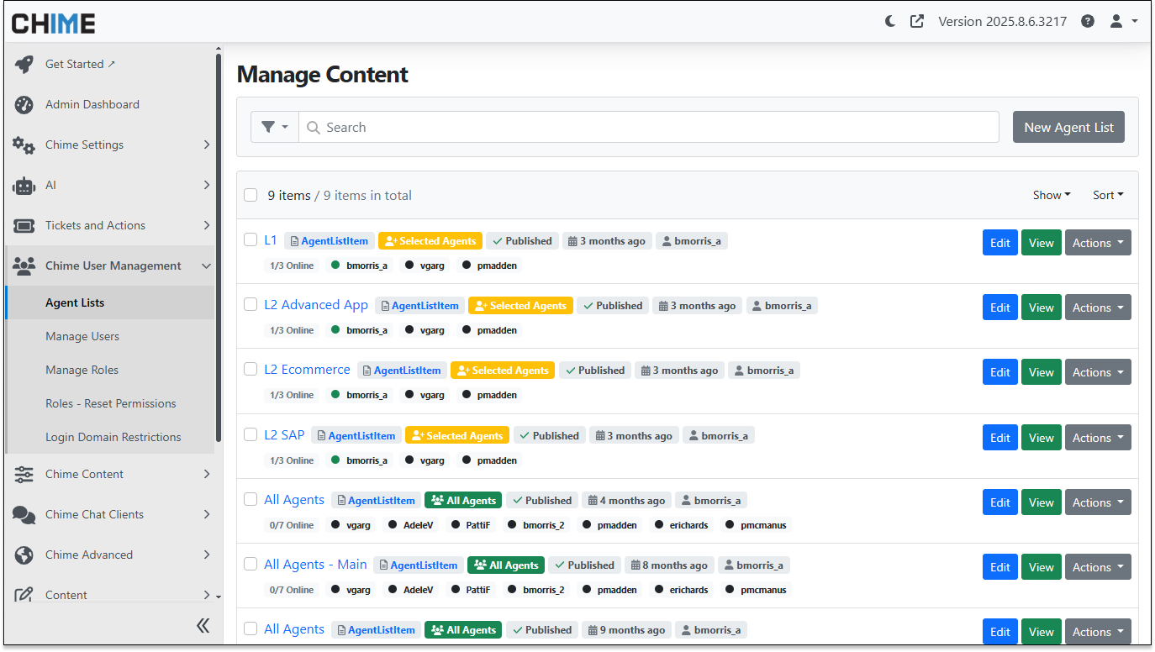Expand the Chime Settings chevron
Viewport: 1155px width, 652px height.
coord(206,145)
